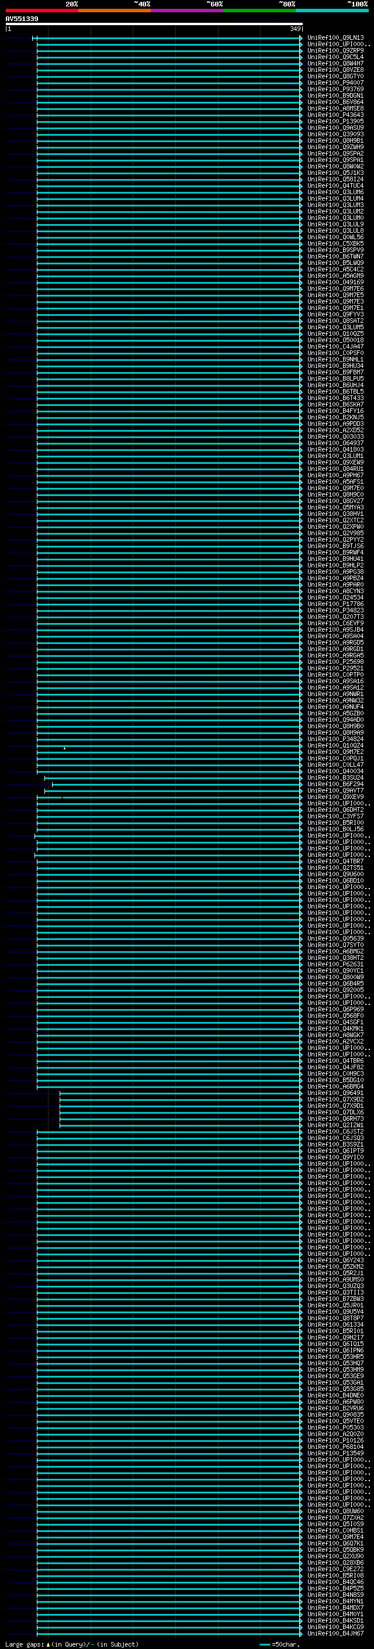Select hit UniRef100_B4MDX7
Image resolution: width=374 pixels, height=1649 pixels.
[335, 1607]
